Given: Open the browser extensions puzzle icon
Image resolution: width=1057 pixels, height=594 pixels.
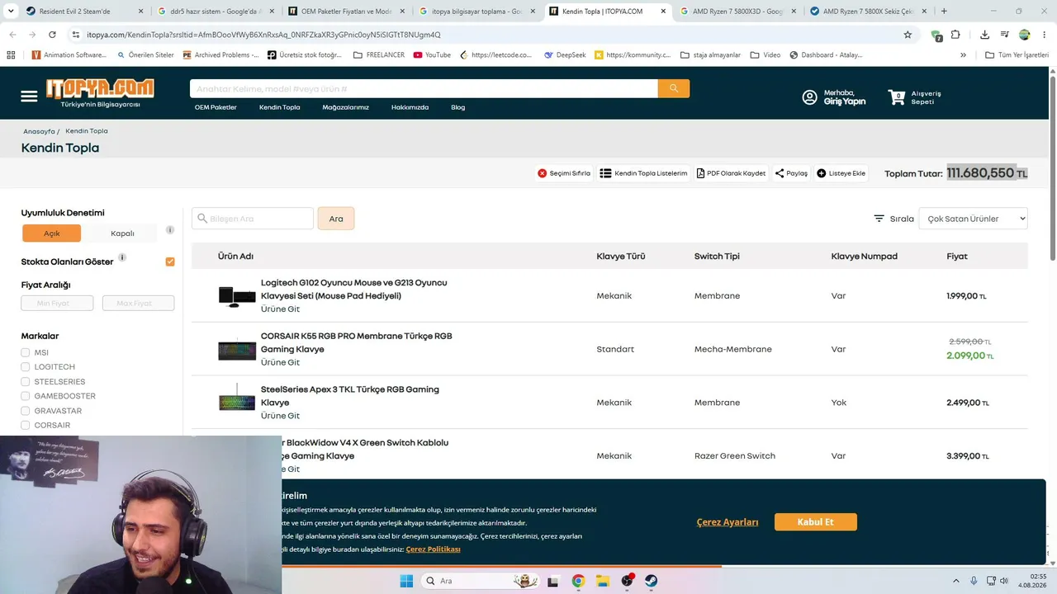Looking at the screenshot, I should 955,35.
